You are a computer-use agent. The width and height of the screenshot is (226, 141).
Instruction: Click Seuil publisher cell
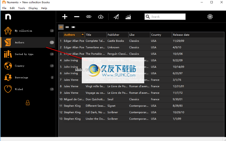(111, 99)
